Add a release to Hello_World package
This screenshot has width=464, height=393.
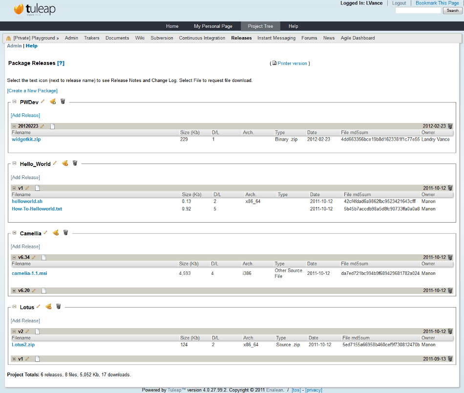coord(25,177)
